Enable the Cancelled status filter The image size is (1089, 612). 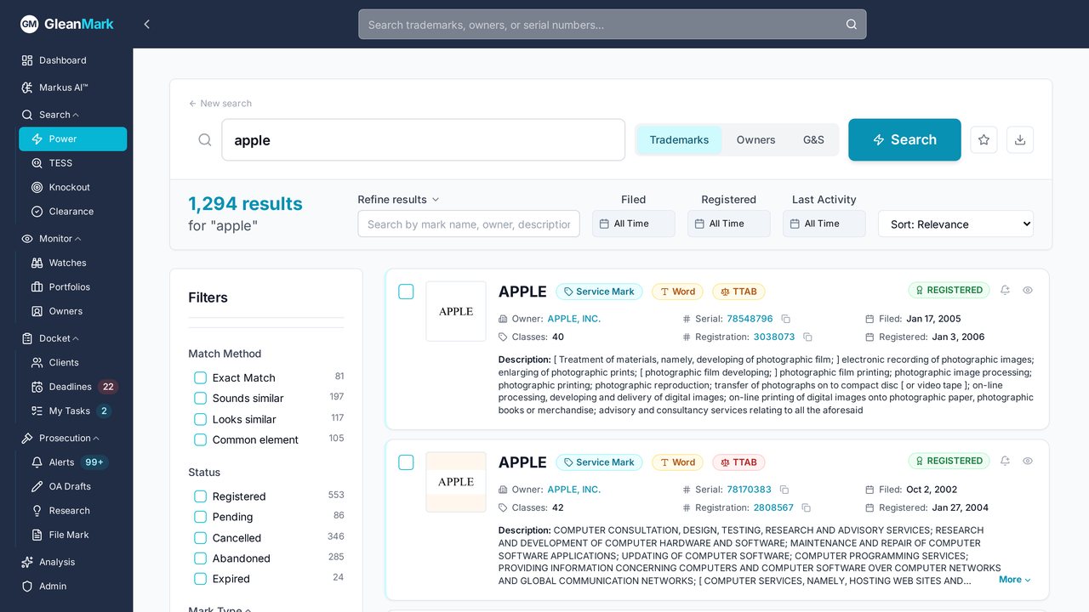[x=201, y=537]
